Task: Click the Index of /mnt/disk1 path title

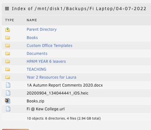Action: (79, 9)
